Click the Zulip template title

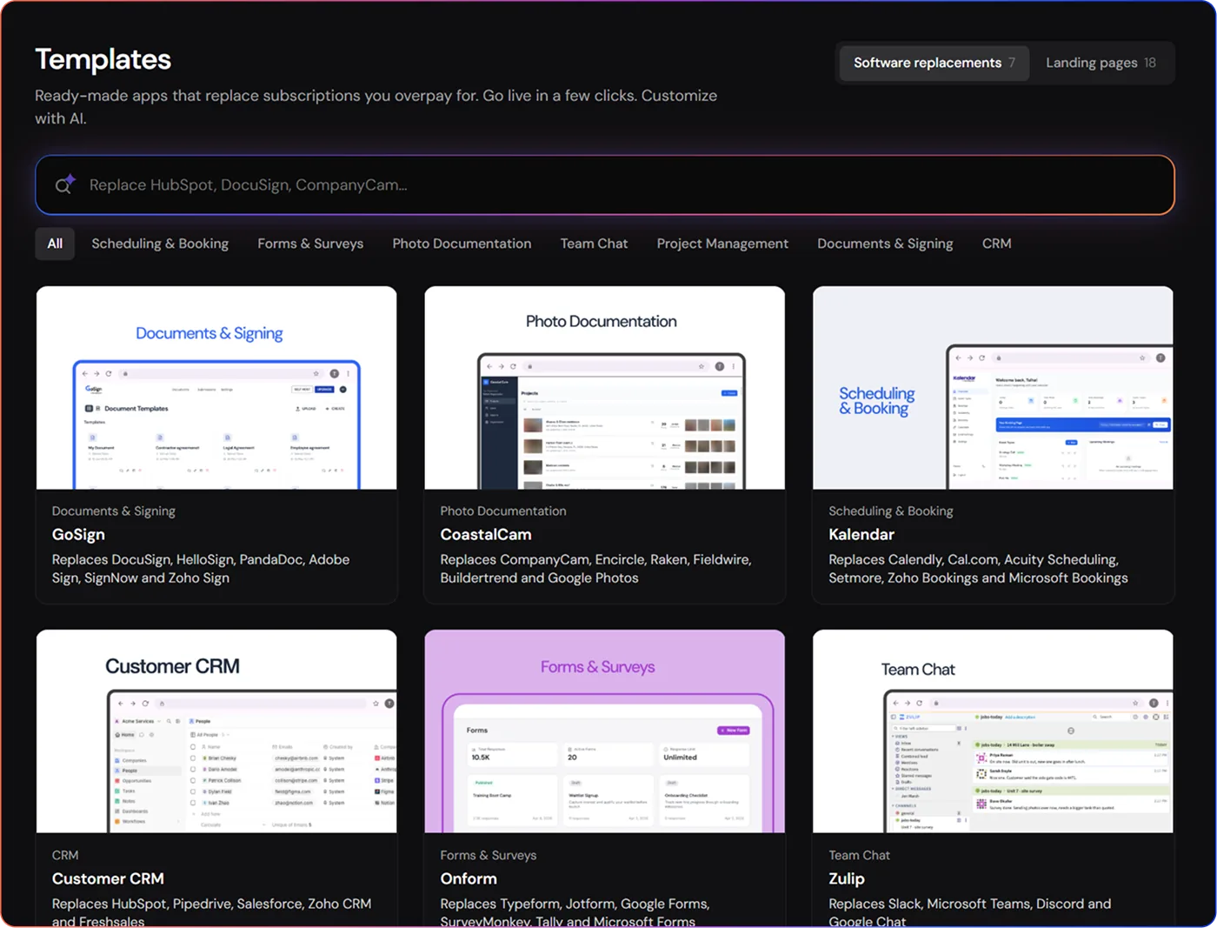tap(847, 878)
